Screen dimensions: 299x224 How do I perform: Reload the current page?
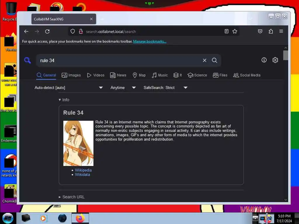point(47,32)
